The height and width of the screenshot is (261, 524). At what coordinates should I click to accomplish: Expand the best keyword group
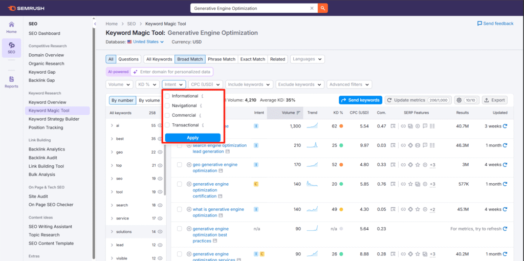(112, 139)
